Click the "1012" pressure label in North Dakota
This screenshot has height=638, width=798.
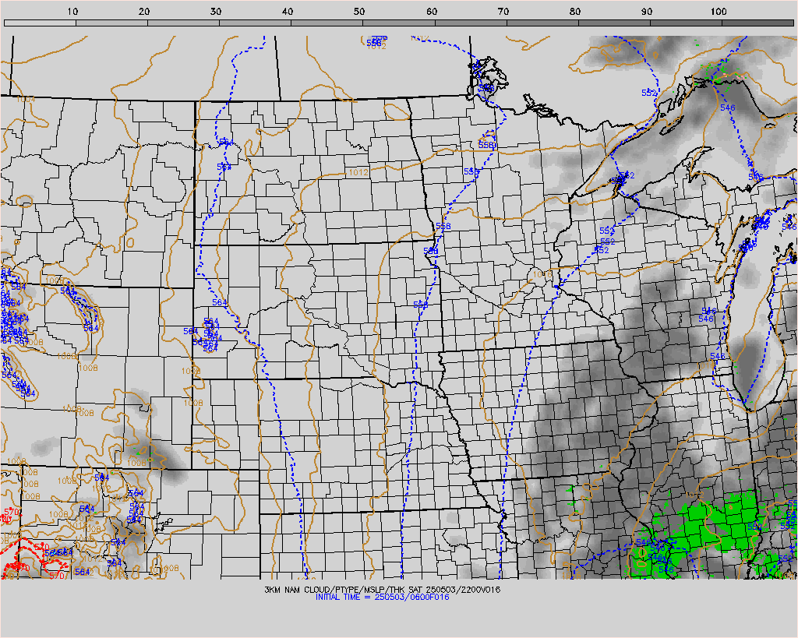coord(358,172)
